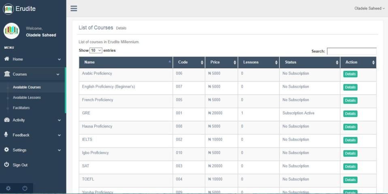Click the bottom-left gear icon
Image resolution: width=388 pixels, height=194 pixels.
pos(8,188)
